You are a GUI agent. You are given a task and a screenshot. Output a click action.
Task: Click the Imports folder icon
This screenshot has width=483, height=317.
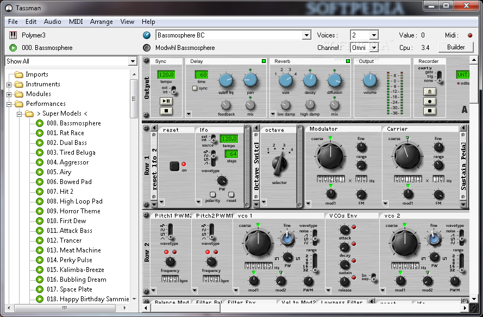[19, 74]
